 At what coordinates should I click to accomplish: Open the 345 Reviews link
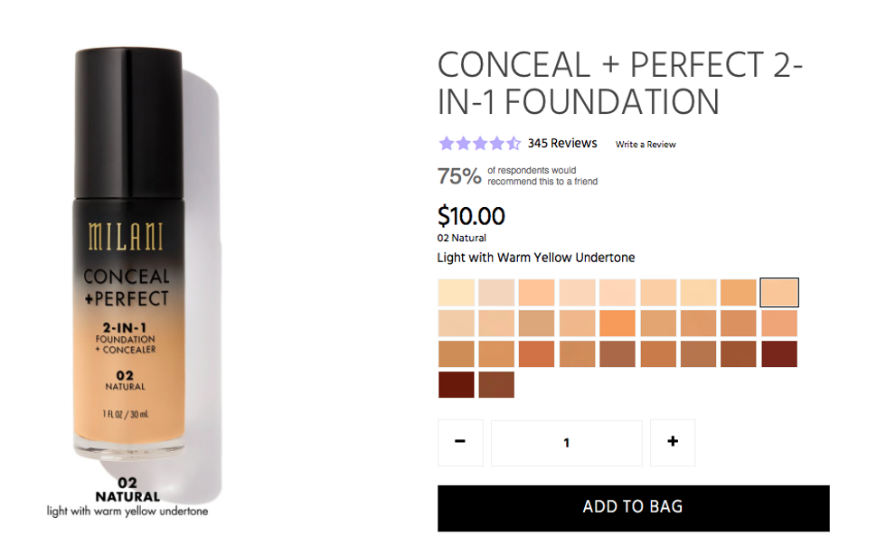(562, 143)
